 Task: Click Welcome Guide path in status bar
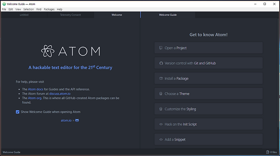(11, 152)
